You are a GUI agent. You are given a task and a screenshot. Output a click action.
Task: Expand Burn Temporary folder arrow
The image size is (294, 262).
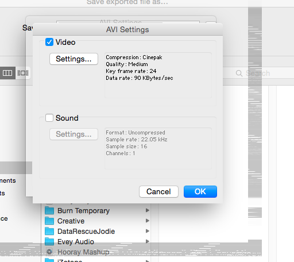click(x=147, y=210)
